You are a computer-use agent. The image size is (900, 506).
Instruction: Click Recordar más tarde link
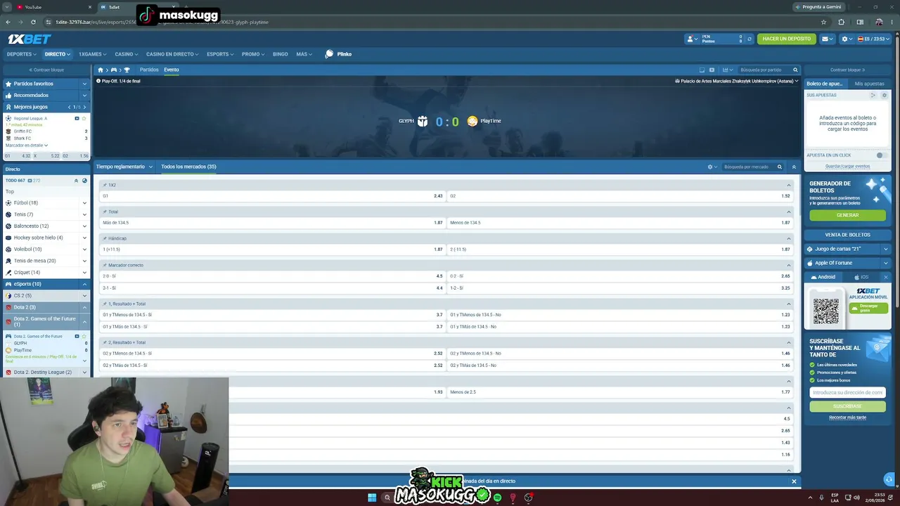[847, 417]
